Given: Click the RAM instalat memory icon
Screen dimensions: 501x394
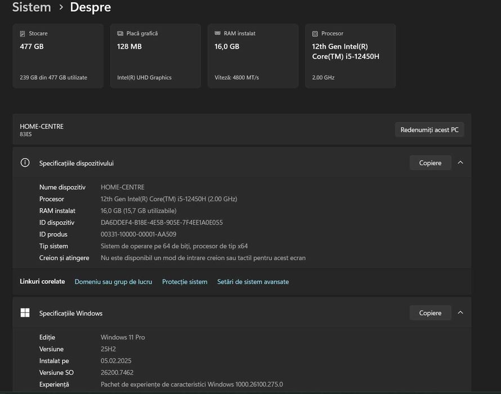Looking at the screenshot, I should pos(218,33).
